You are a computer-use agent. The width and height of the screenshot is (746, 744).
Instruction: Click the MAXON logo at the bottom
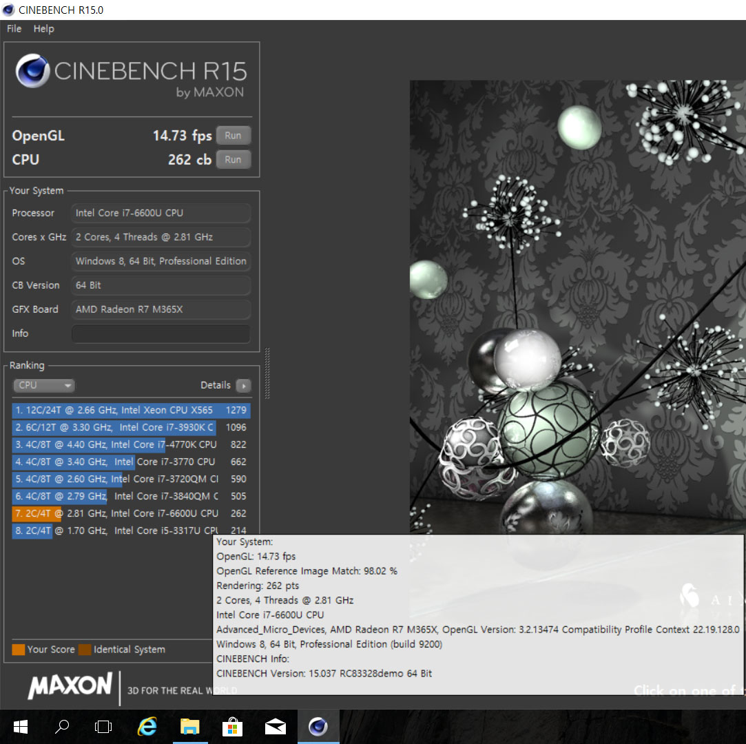pyautogui.click(x=70, y=685)
